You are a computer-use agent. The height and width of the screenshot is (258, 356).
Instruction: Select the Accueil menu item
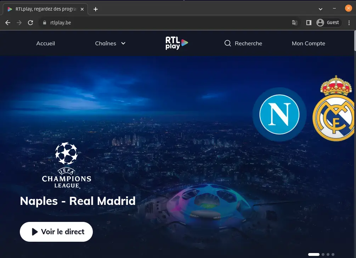tap(45, 43)
